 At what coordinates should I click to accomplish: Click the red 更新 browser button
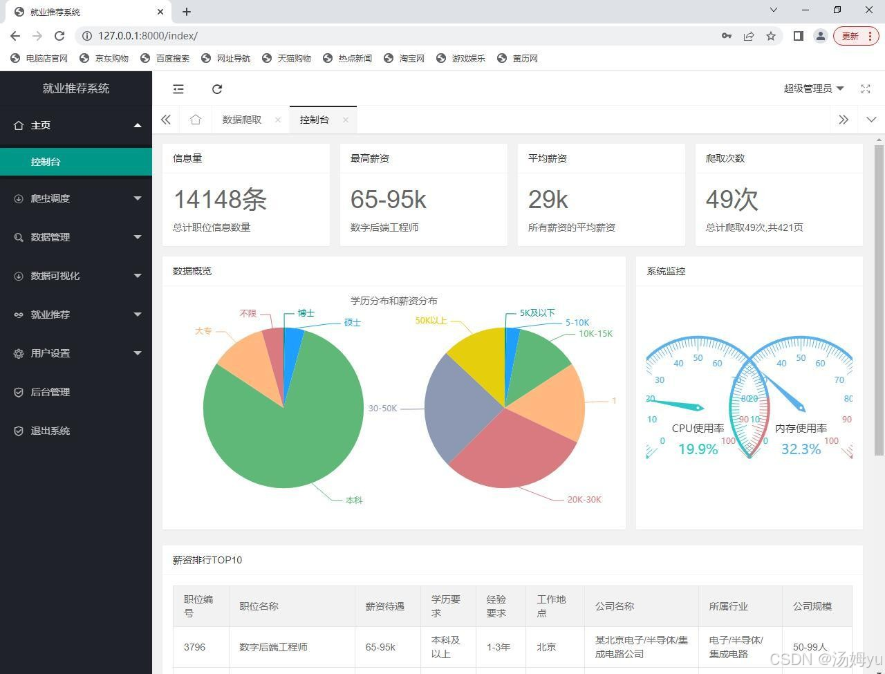click(x=850, y=35)
